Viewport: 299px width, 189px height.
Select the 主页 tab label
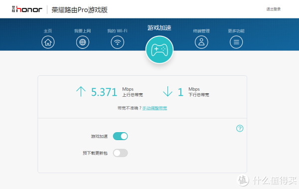48,31
